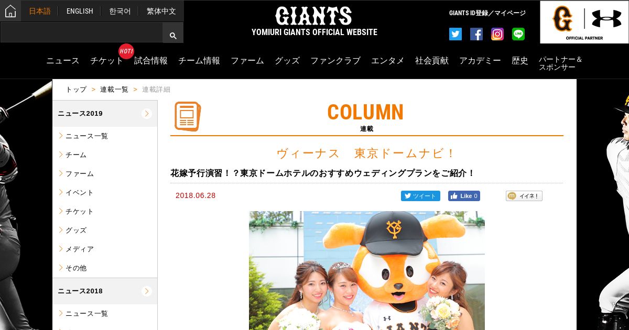Click the article date 2018.06.28
Viewport: 629px width, 330px height.
click(196, 195)
